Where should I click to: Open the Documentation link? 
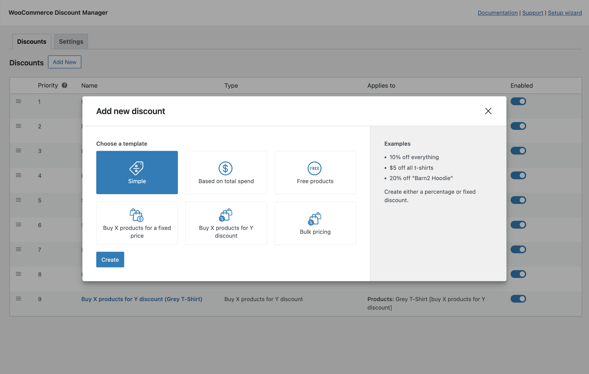tap(497, 13)
